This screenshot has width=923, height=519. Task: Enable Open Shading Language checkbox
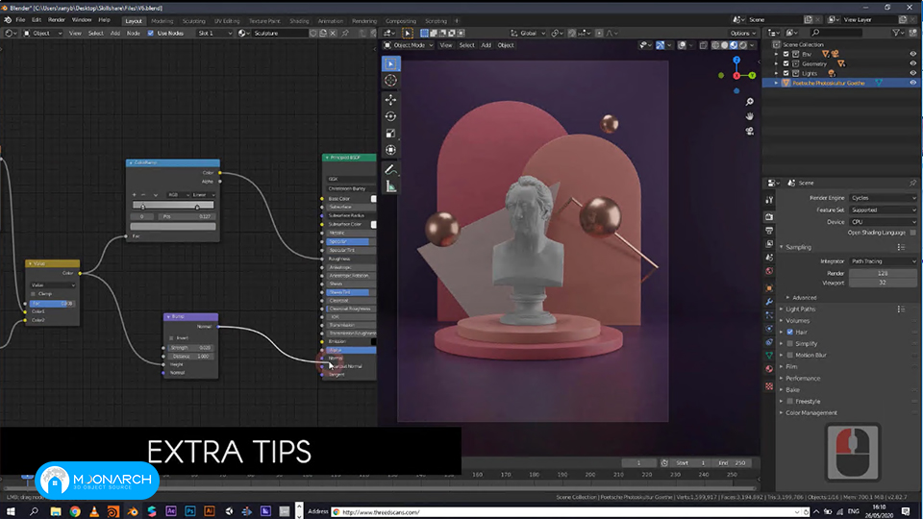point(913,233)
